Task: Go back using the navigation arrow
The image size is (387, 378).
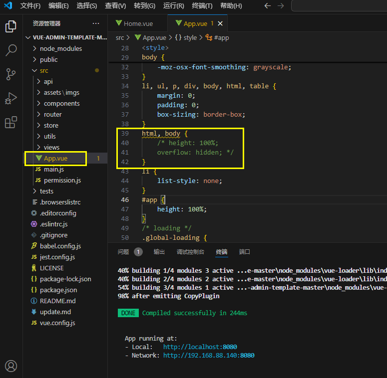Action: tap(268, 6)
